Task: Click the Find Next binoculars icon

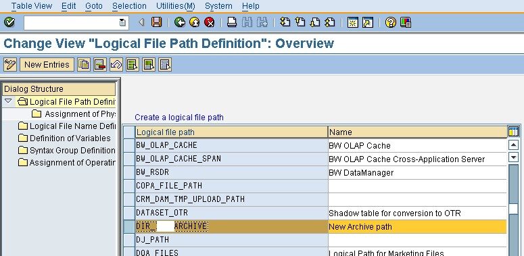Action: pos(262,22)
